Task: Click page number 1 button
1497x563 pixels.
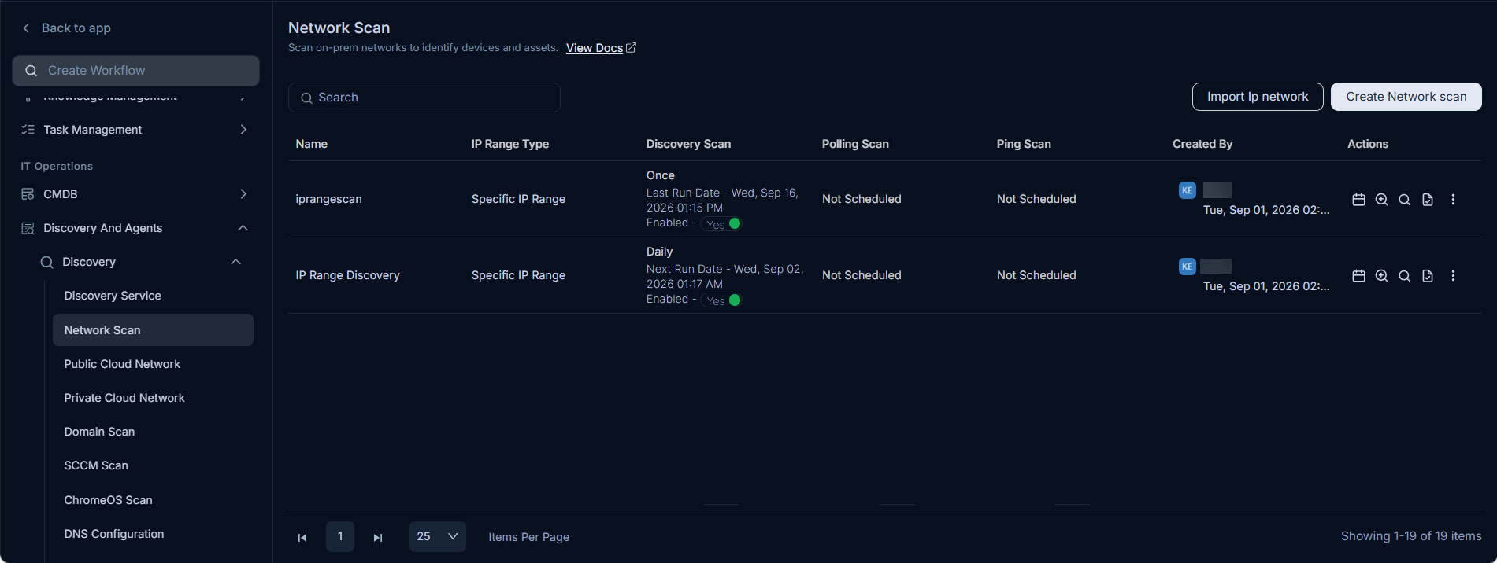Action: point(340,536)
